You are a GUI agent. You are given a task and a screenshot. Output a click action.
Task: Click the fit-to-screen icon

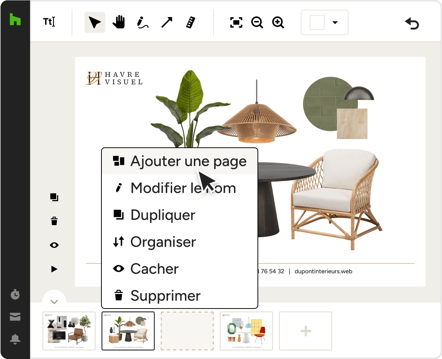[x=236, y=22]
